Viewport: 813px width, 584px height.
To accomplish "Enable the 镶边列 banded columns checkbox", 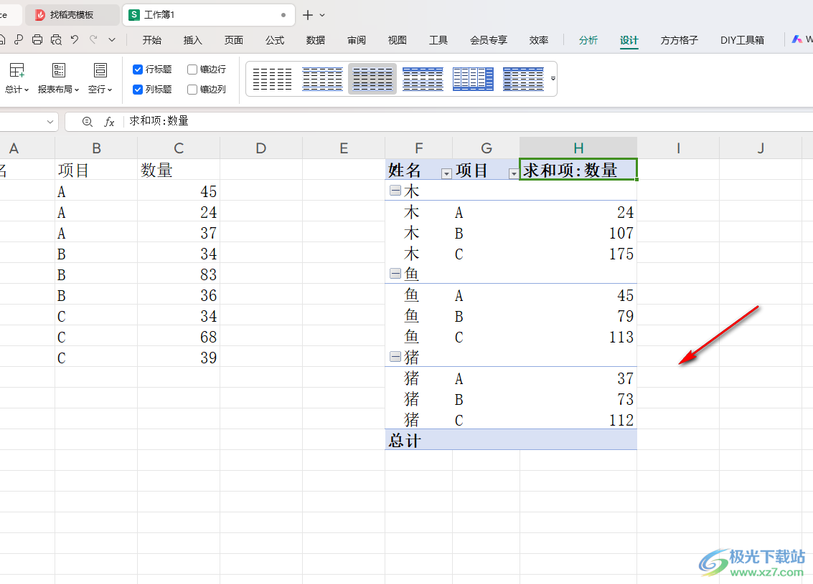I will [192, 90].
